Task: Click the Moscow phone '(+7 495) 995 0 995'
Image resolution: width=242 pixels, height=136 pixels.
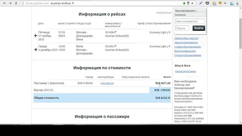Action: pyautogui.click(x=193, y=107)
